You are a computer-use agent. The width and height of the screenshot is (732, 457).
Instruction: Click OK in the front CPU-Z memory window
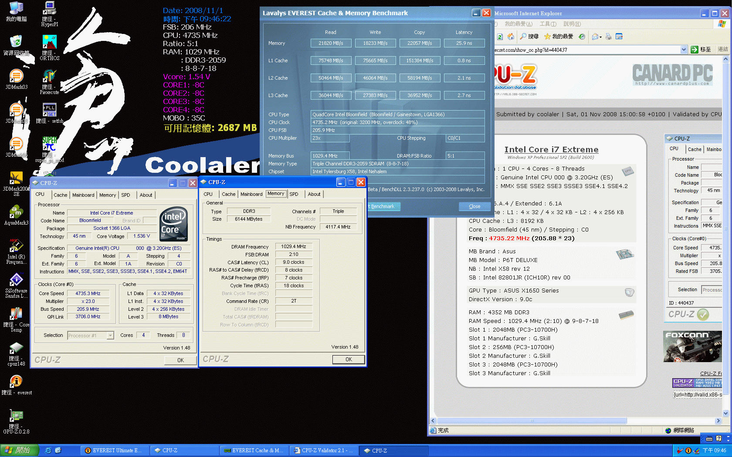point(349,360)
